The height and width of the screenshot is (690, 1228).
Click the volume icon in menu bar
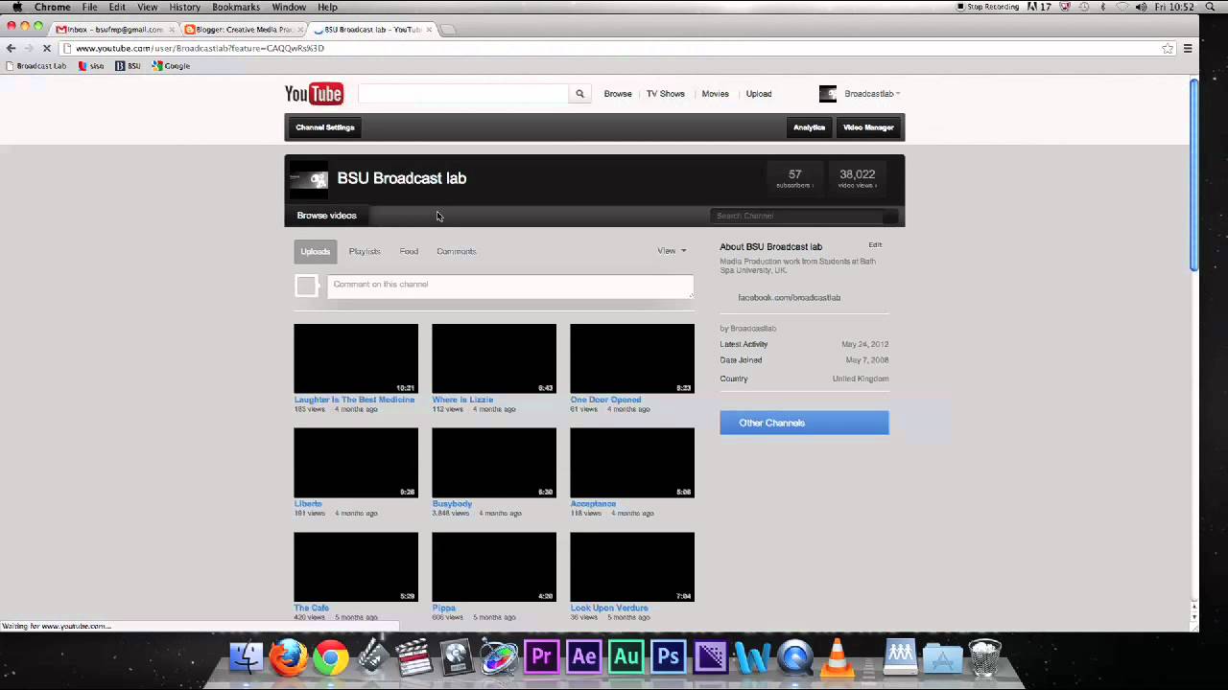[x=1141, y=7]
